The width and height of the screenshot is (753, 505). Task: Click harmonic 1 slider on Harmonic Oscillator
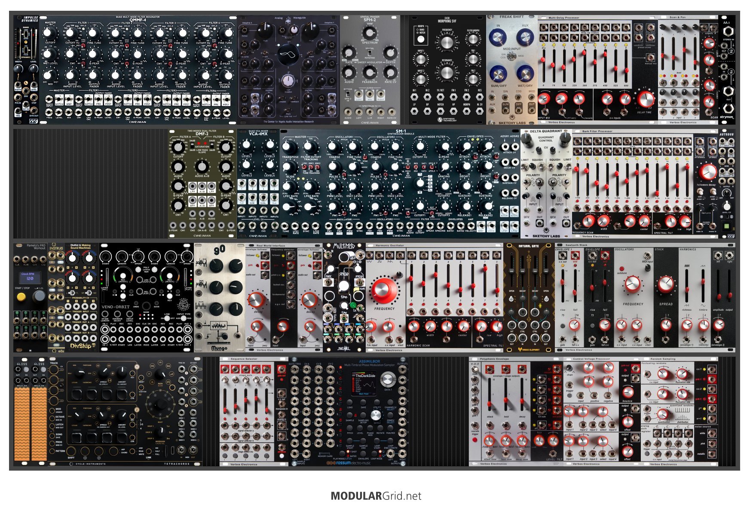412,280
